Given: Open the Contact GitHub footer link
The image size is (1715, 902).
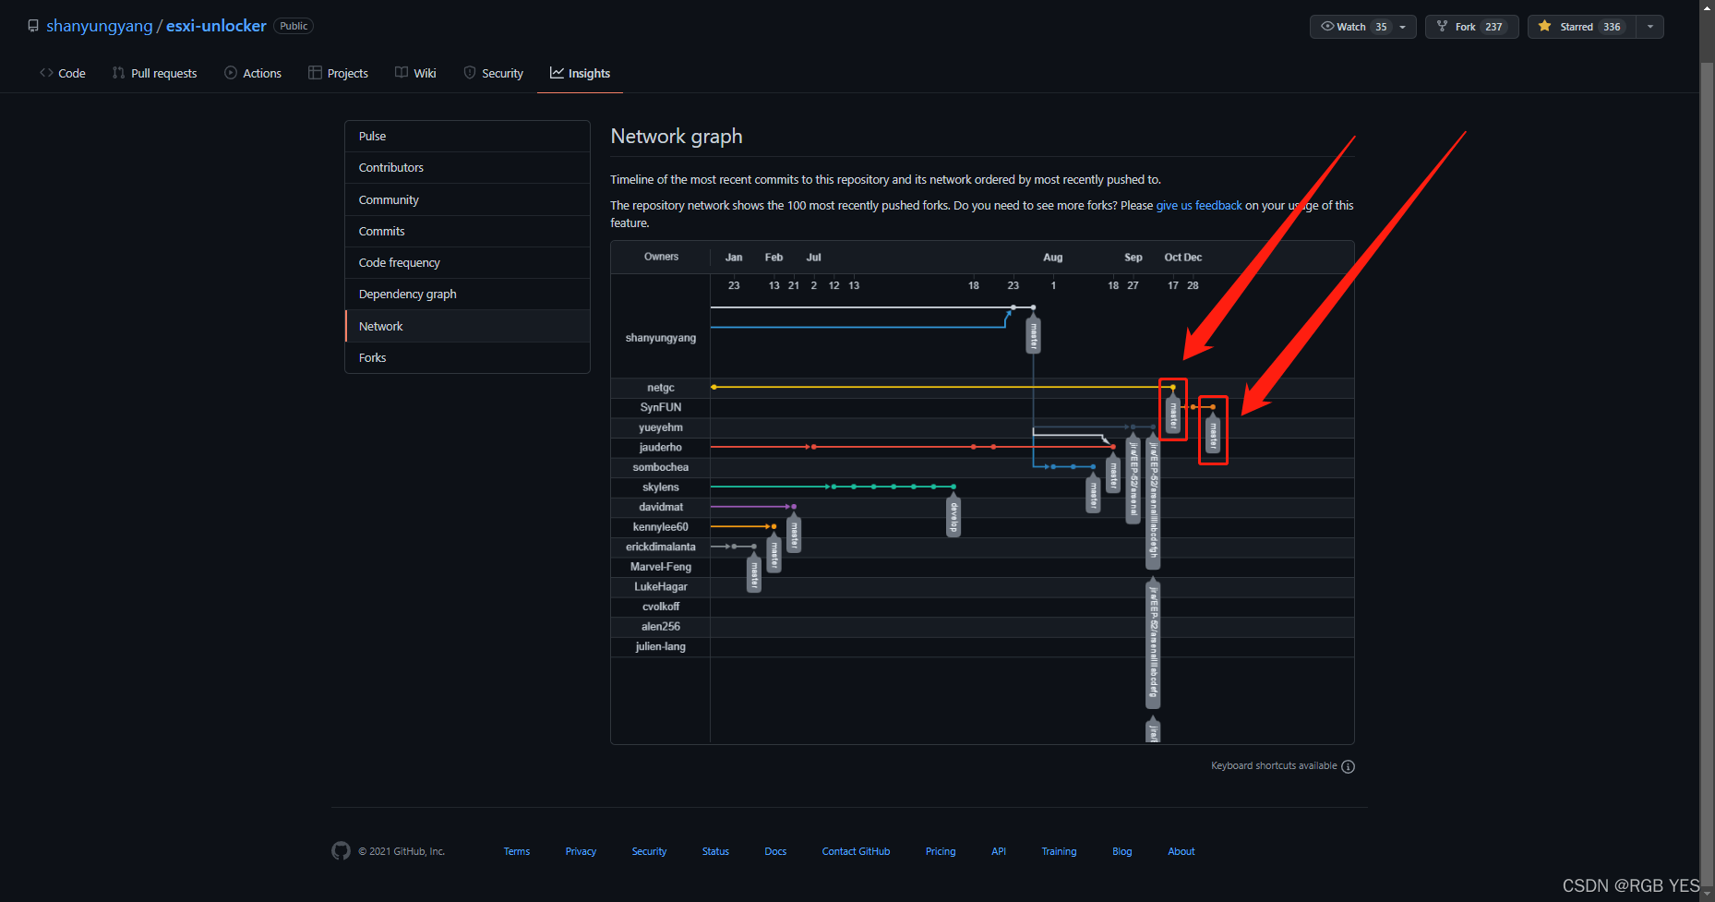Looking at the screenshot, I should click(856, 851).
